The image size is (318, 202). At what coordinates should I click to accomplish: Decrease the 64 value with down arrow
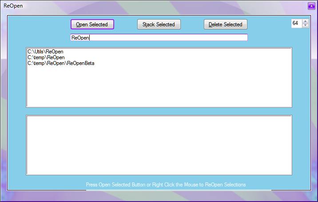coord(305,25)
